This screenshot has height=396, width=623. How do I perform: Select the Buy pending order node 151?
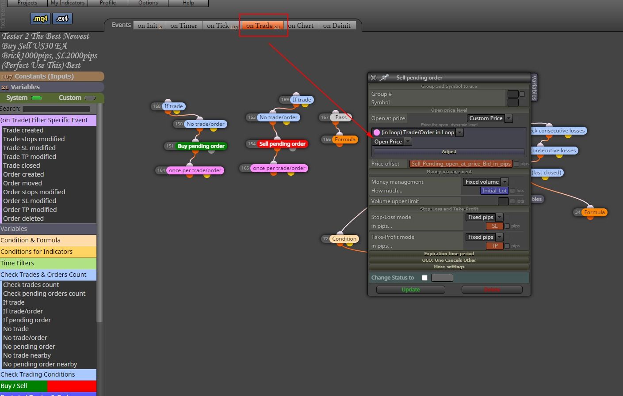tap(201, 146)
